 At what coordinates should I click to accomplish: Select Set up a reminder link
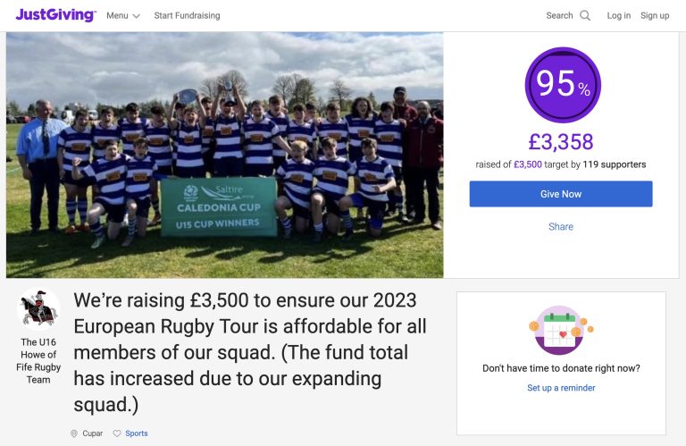coord(561,388)
